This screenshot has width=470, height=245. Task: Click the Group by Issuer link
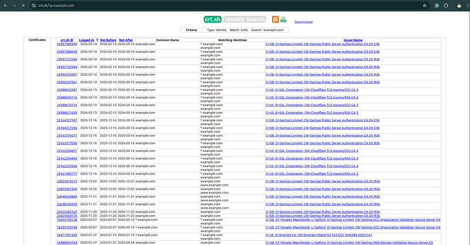[x=303, y=22]
